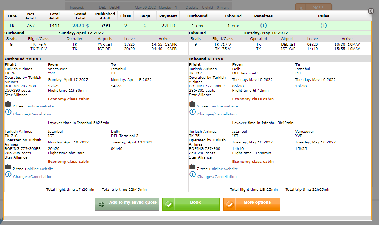Screen dimensions: 379x225
Task: Open airline website link for Delhi–Istanbul TK 717
Action: click(x=225, y=106)
